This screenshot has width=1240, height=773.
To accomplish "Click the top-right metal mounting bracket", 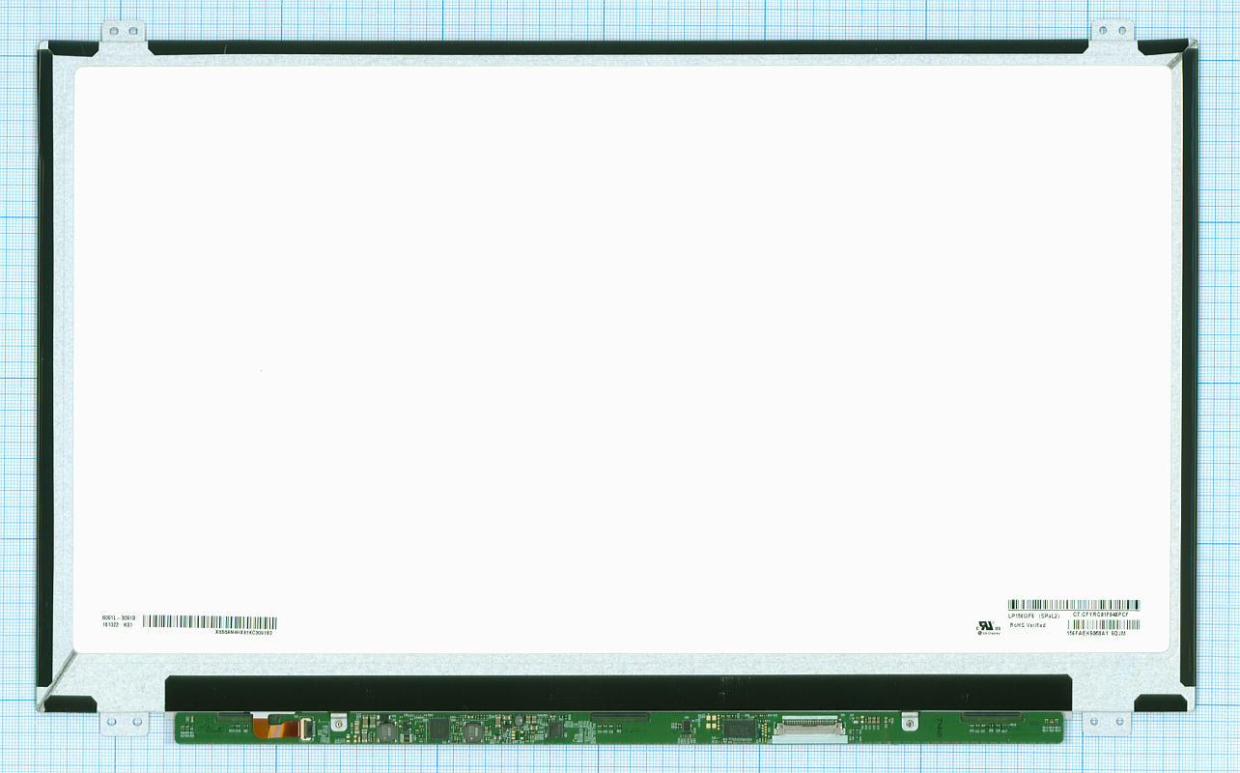I will (x=1113, y=32).
